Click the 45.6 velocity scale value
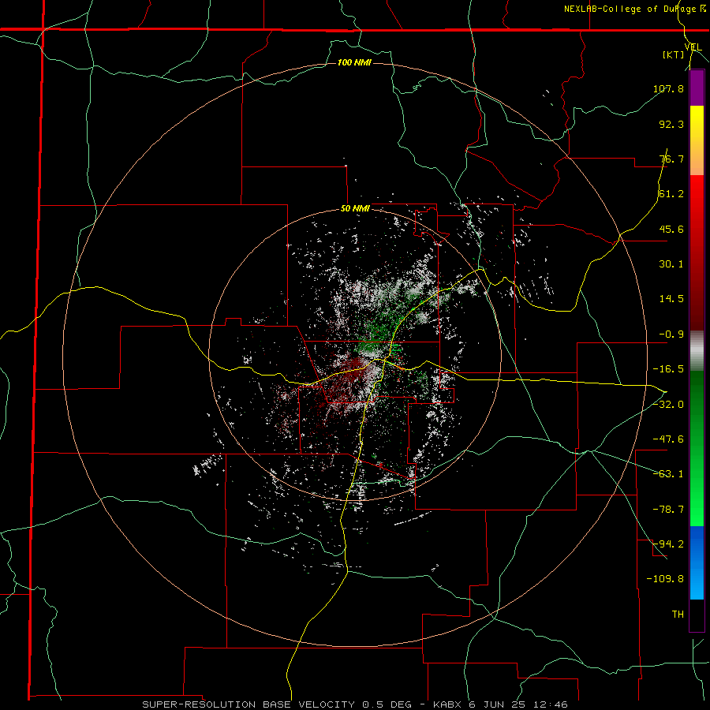Image resolution: width=710 pixels, height=710 pixels. click(x=671, y=229)
